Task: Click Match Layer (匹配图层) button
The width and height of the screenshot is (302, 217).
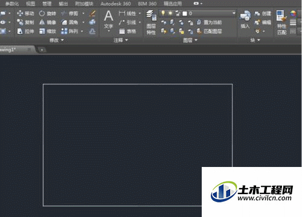Action: pos(209,31)
